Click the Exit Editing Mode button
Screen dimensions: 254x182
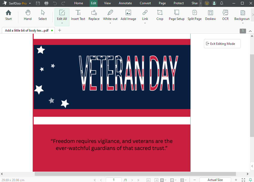click(x=222, y=44)
